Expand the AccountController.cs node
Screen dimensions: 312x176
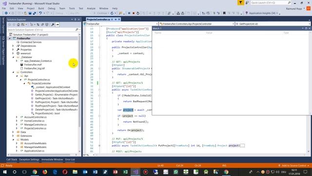pyautogui.click(x=17, y=117)
